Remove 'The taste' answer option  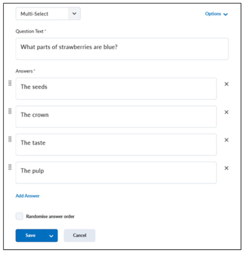[226, 140]
